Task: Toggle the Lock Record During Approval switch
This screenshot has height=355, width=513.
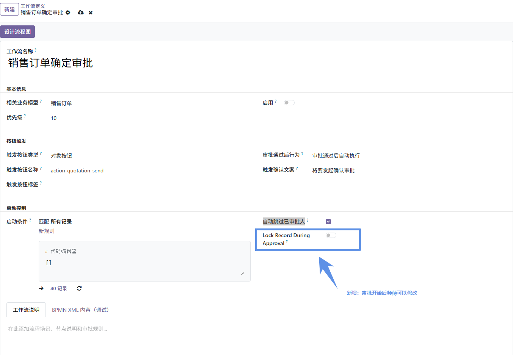Action: point(331,235)
